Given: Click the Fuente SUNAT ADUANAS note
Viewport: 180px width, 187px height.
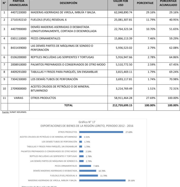Looking at the screenshot, I should [x=14, y=112].
